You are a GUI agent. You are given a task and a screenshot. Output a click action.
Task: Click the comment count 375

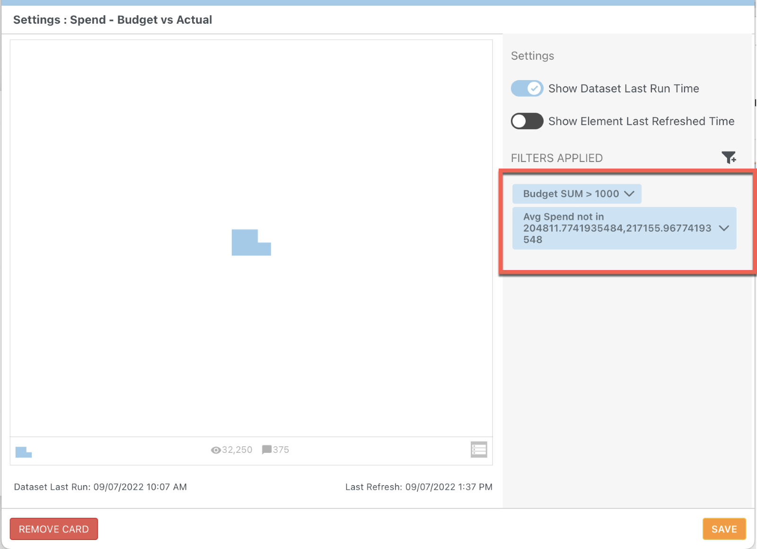pos(281,450)
